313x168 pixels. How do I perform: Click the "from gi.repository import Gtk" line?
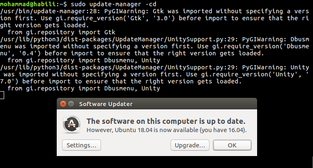point(62,32)
